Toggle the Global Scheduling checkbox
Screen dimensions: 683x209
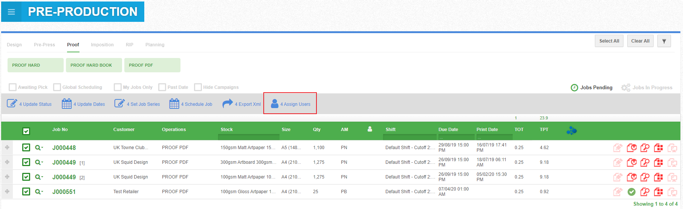point(57,87)
